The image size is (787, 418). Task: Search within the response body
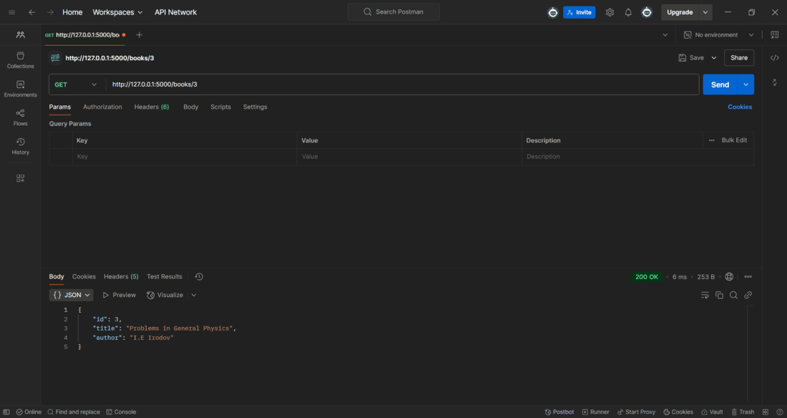(x=733, y=295)
